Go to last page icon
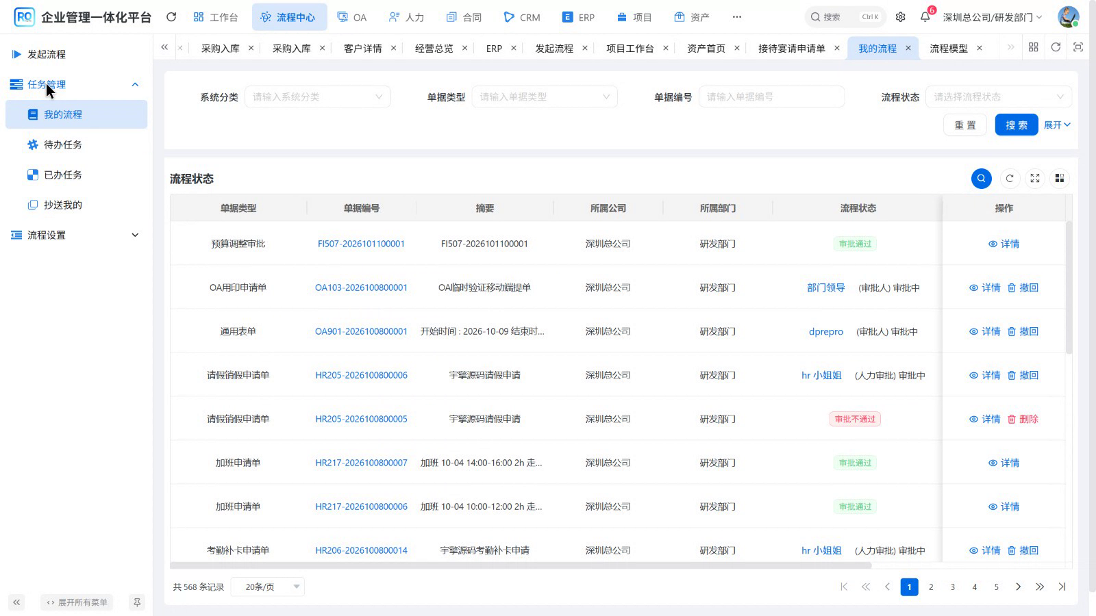The height and width of the screenshot is (616, 1096). click(x=1062, y=587)
